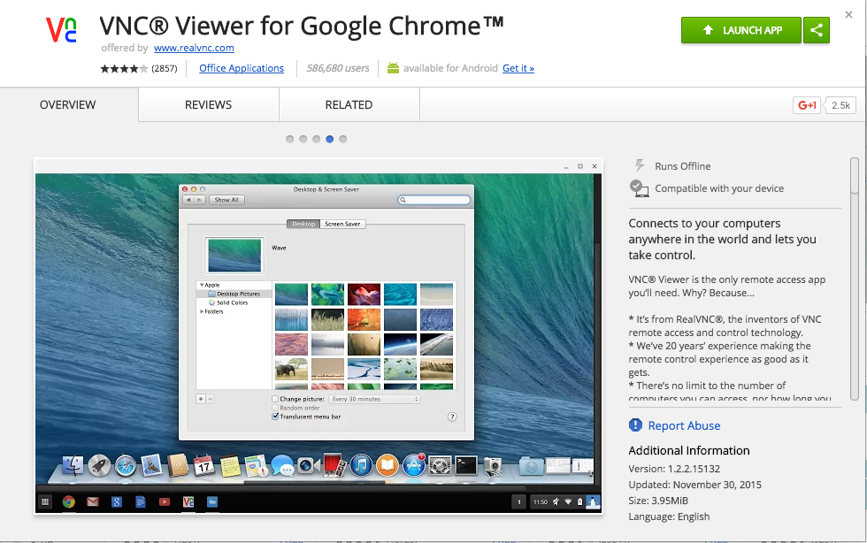Click the VNC Viewer app logo
This screenshot has width=867, height=543.
[x=62, y=30]
